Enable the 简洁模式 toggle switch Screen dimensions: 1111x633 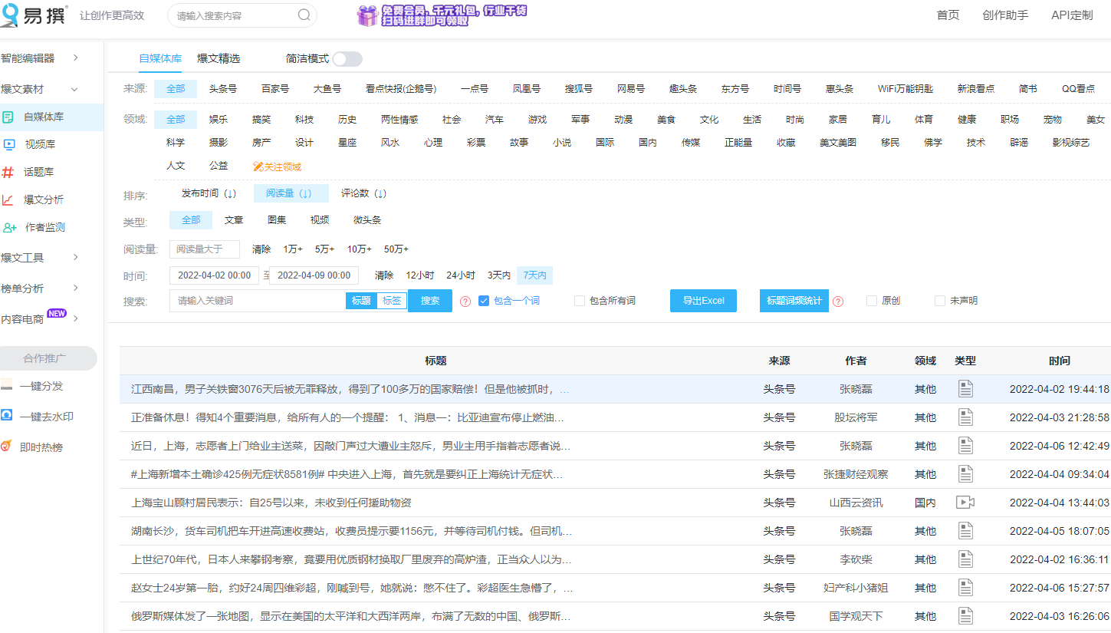[347, 58]
